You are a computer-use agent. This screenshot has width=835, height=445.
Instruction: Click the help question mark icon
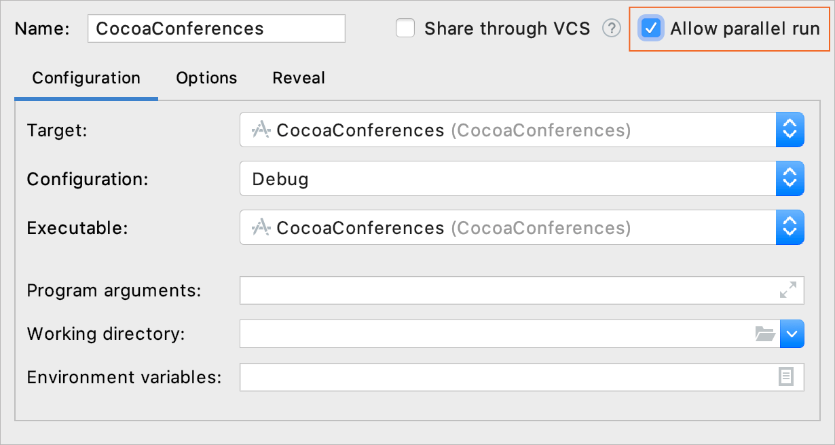pos(612,28)
